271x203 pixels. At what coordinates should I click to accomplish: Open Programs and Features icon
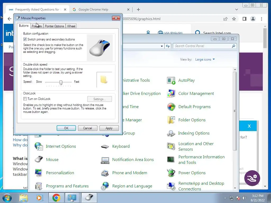pyautogui.click(x=39, y=186)
